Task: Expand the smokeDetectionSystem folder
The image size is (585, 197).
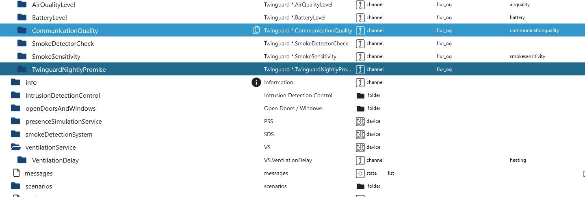Action: click(15, 134)
